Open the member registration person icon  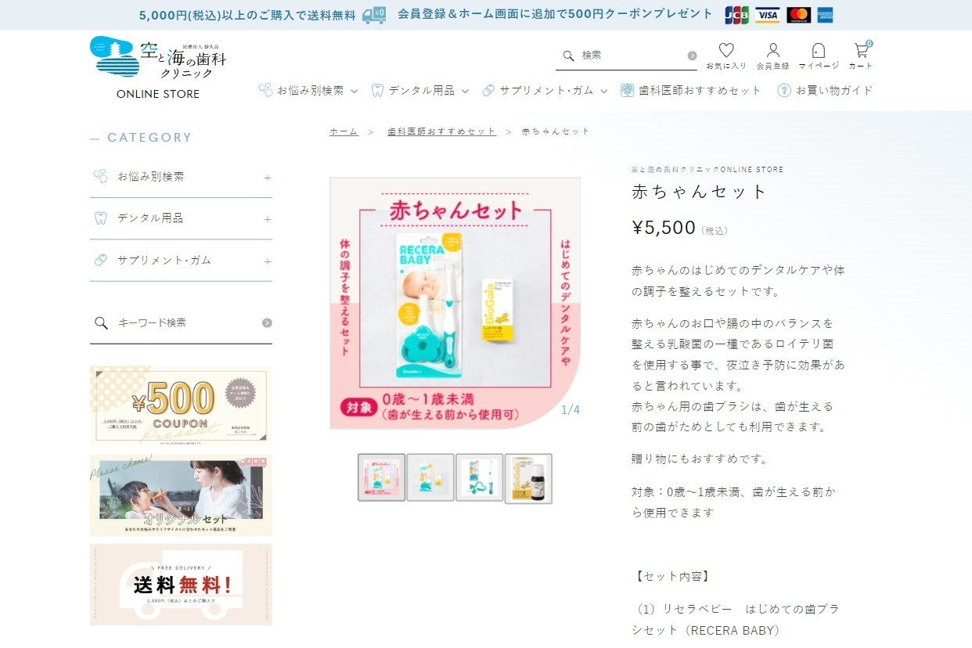coord(773,50)
